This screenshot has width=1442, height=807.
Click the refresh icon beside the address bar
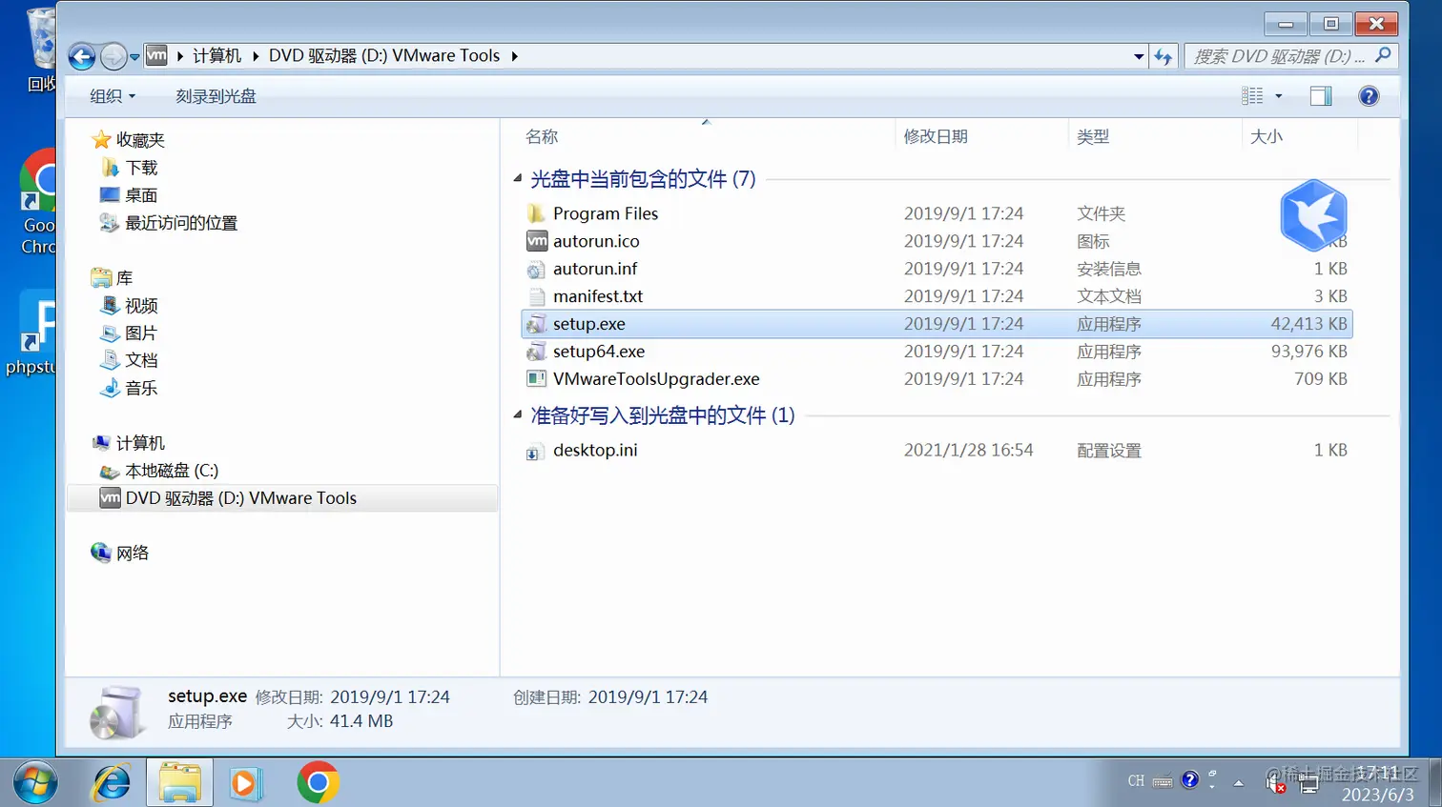pos(1163,56)
